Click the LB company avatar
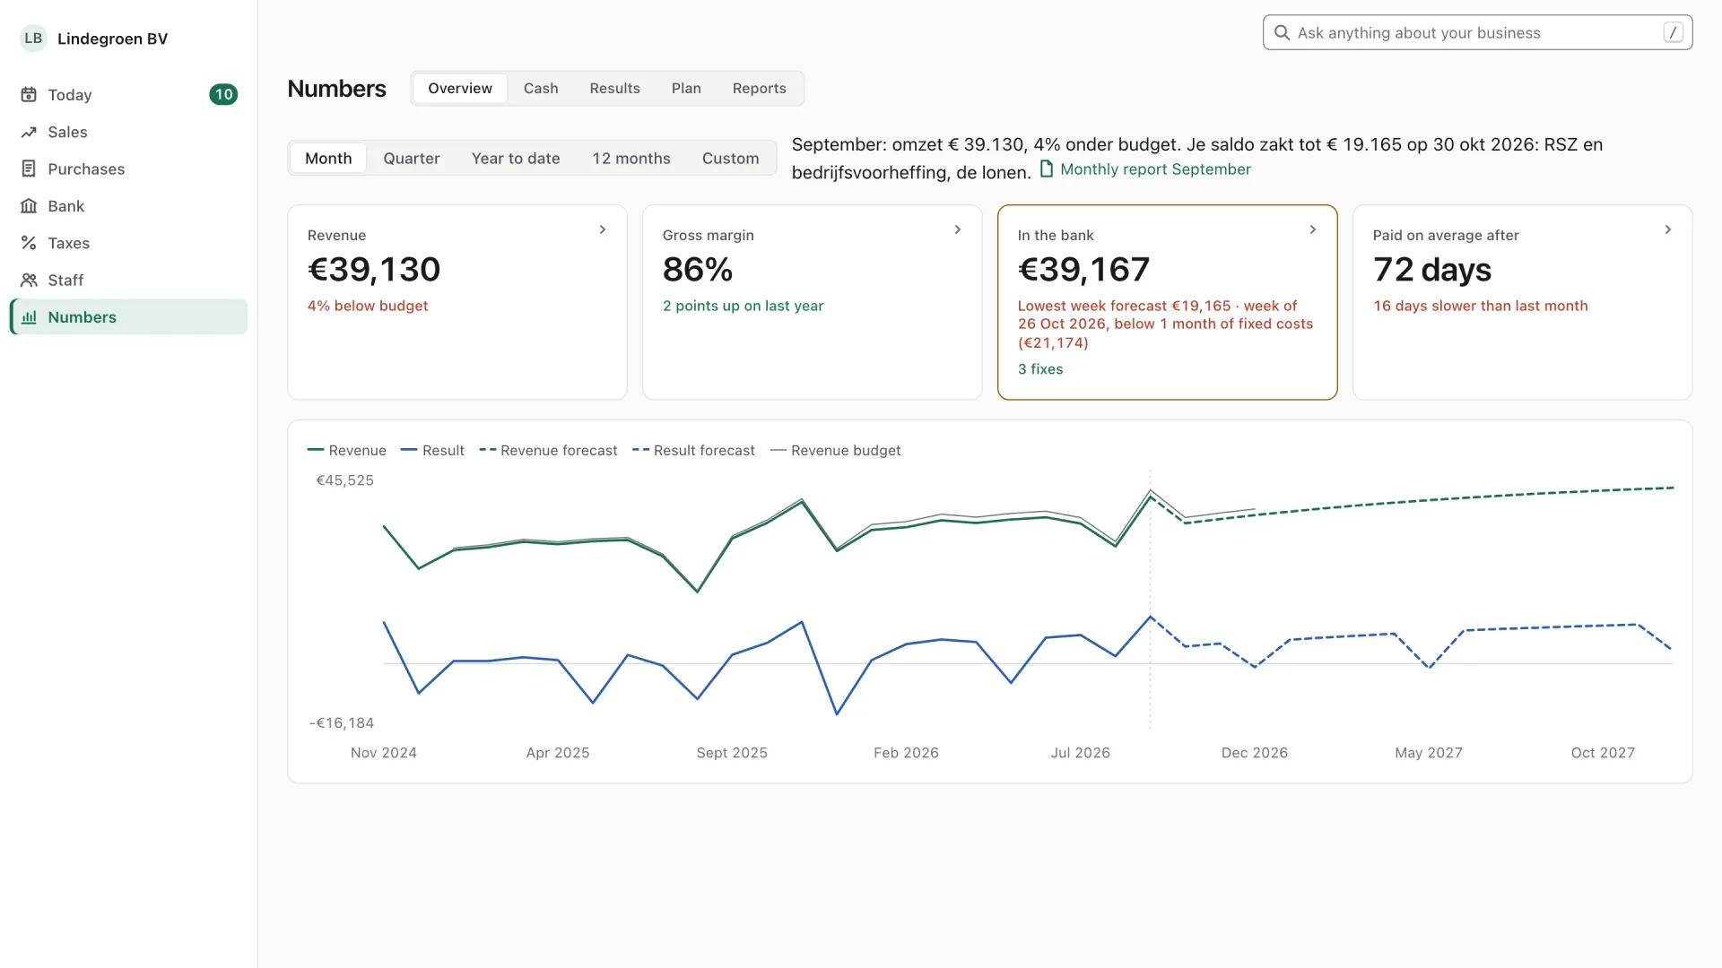Screen dimensions: 1722x968 (x=33, y=39)
